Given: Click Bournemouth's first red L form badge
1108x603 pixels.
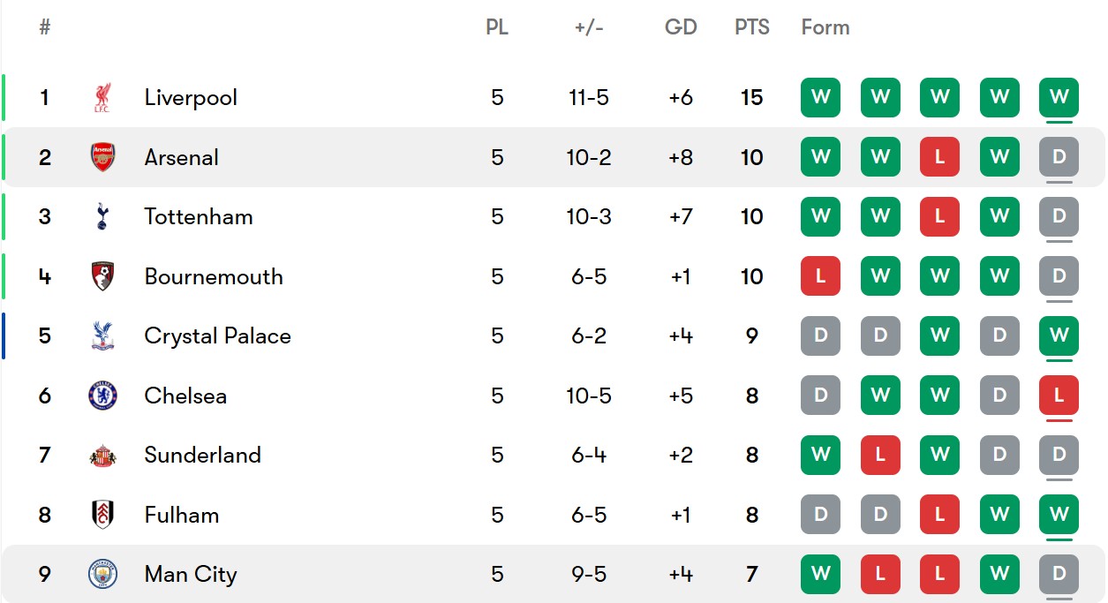Looking at the screenshot, I should tap(820, 276).
